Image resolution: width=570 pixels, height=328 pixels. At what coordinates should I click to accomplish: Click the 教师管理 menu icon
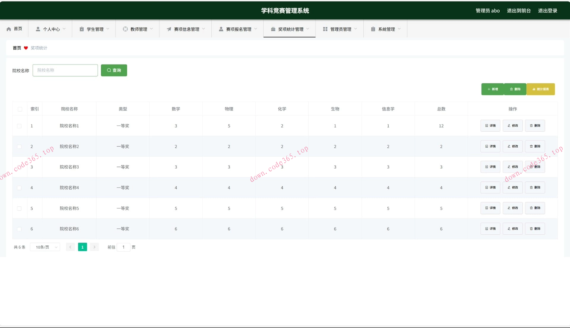[125, 29]
